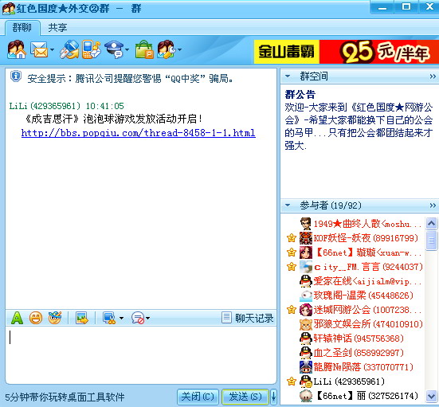
Task: Click the double arrow on 群空间 header
Action: pyautogui.click(x=433, y=76)
